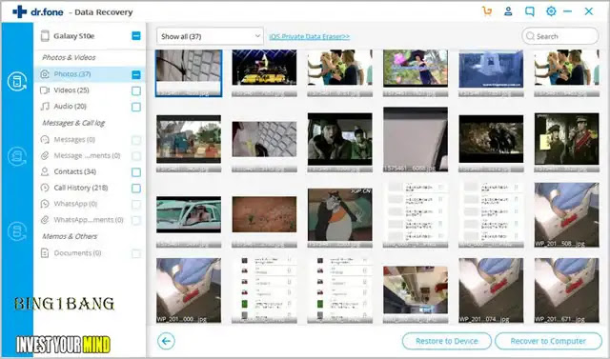This screenshot has width=610, height=359.
Task: Select phone recovery mode in blue sidebar
Action: click(x=17, y=82)
